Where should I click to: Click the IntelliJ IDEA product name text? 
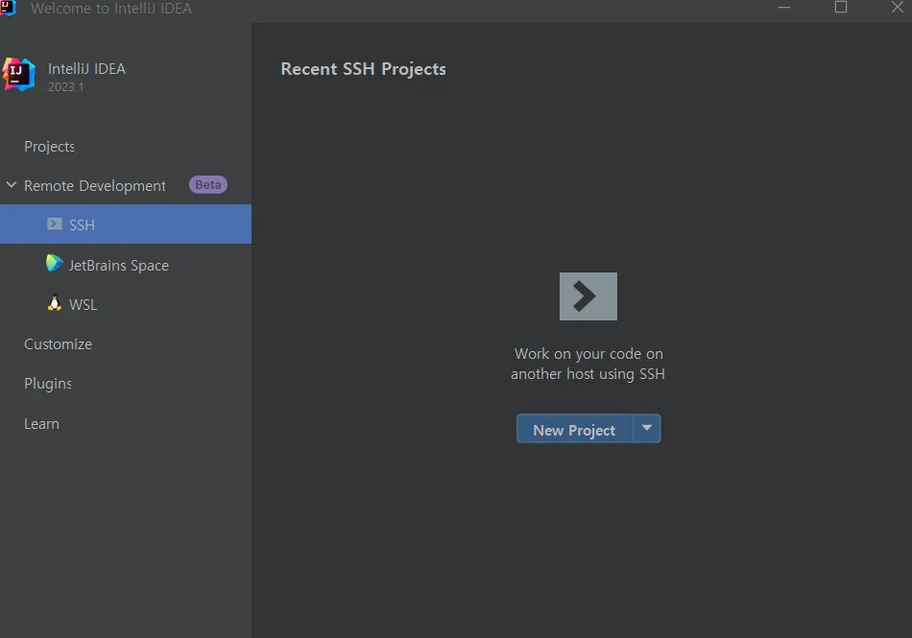click(x=86, y=68)
